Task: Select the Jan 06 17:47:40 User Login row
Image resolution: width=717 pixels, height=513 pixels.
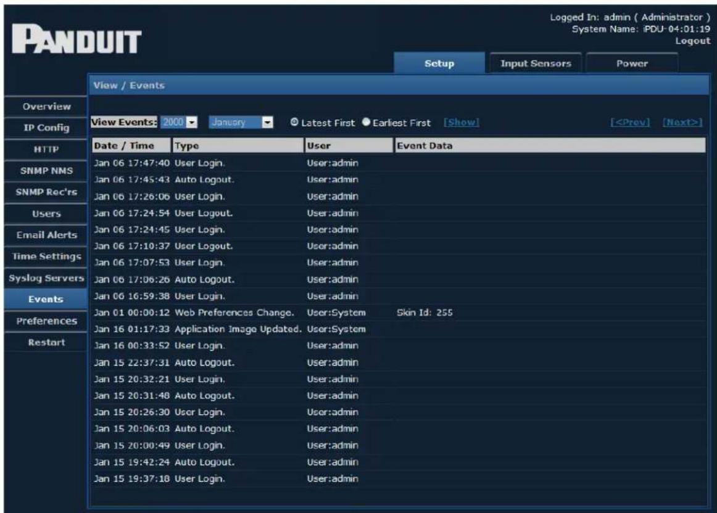Action: (399, 163)
